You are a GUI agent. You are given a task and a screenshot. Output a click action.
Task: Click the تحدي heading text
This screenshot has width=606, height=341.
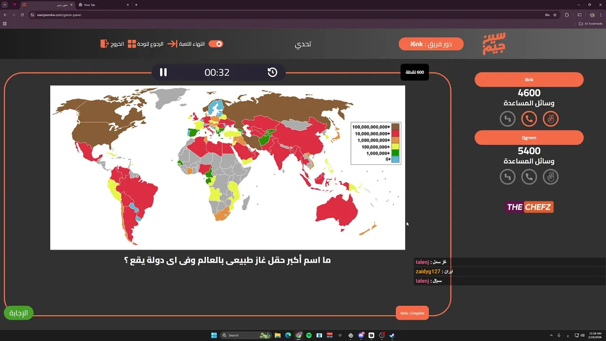coord(303,44)
